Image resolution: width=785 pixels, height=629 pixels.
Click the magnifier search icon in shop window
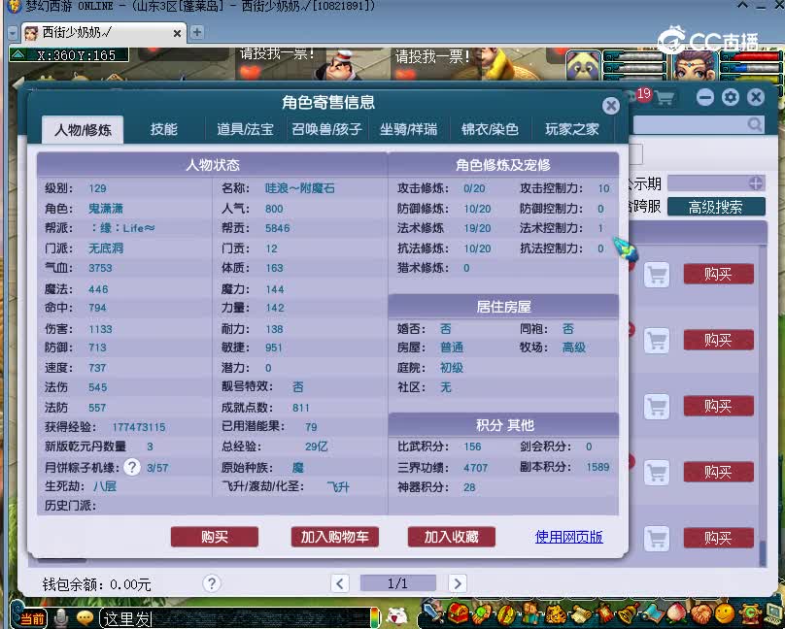pos(755,123)
